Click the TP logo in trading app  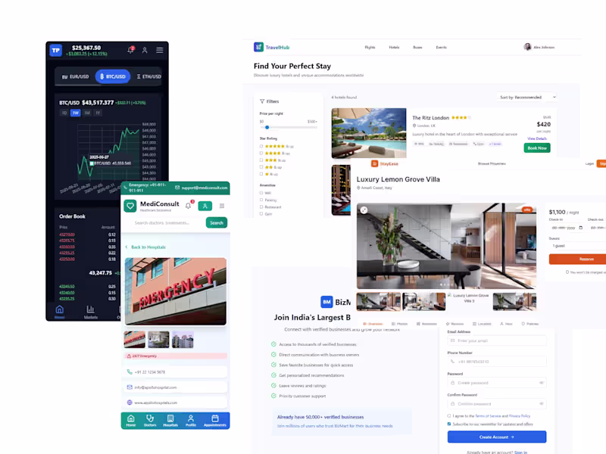pos(56,50)
